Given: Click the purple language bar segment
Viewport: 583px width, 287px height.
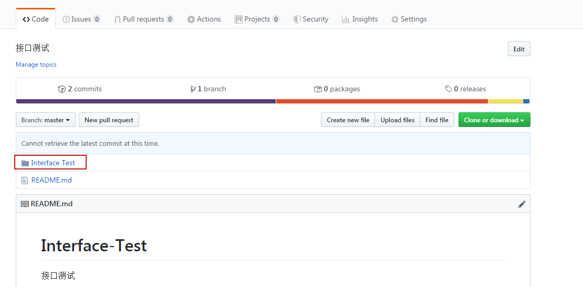Looking at the screenshot, I should pos(146,101).
